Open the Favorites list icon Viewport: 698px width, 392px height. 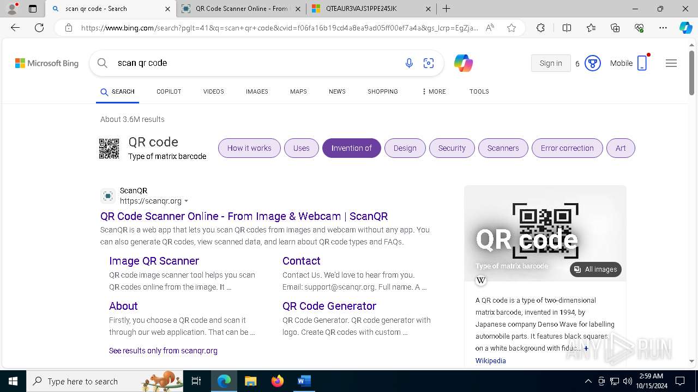tap(591, 28)
